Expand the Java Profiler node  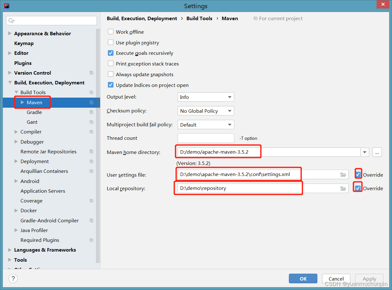coord(16,230)
